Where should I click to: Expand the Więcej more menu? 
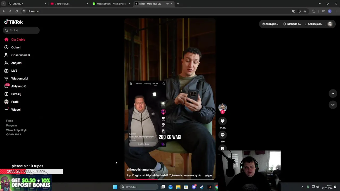click(12, 110)
